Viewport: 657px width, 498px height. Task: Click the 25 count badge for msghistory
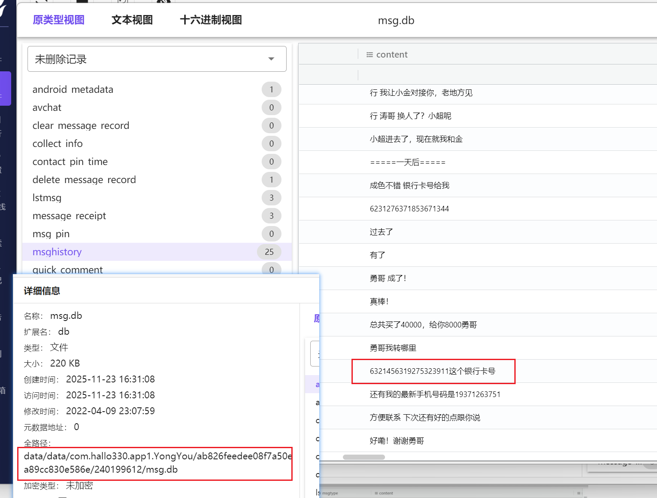[269, 252]
